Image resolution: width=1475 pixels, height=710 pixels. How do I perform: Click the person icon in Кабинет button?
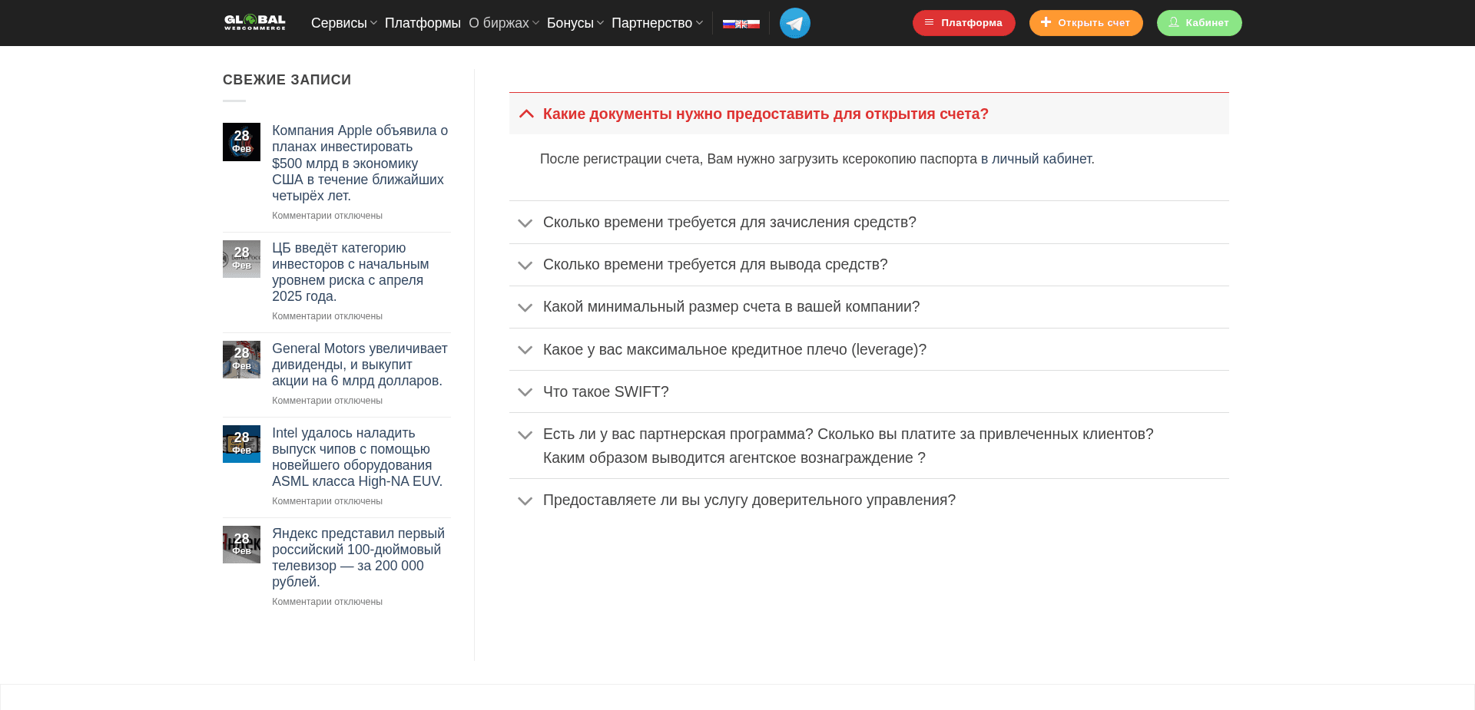point(1174,22)
